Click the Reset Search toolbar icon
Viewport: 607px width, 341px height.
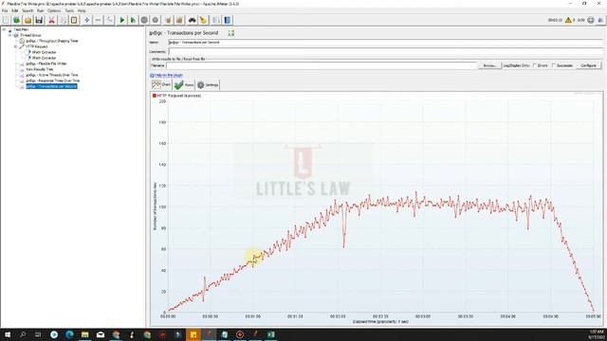point(203,20)
